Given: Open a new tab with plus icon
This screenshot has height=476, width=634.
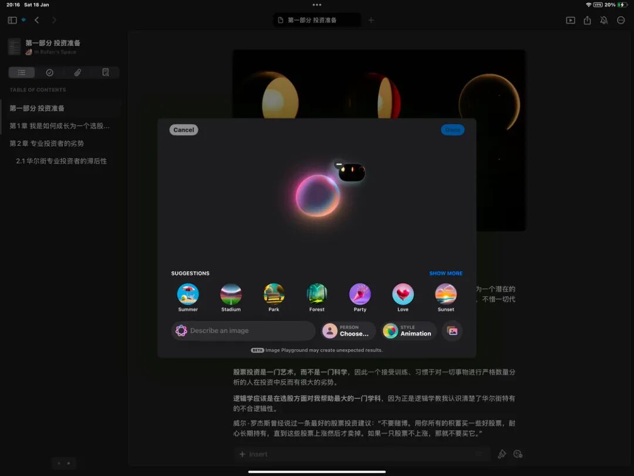Looking at the screenshot, I should coord(371,20).
